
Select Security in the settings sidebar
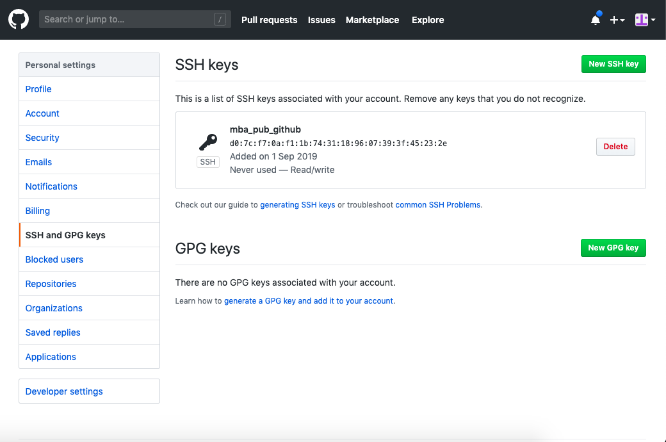click(42, 137)
